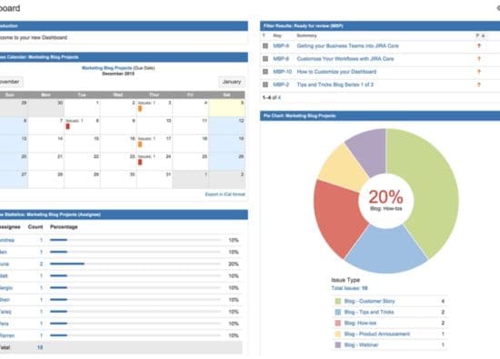Click the total count 10 in statistics

(40, 347)
